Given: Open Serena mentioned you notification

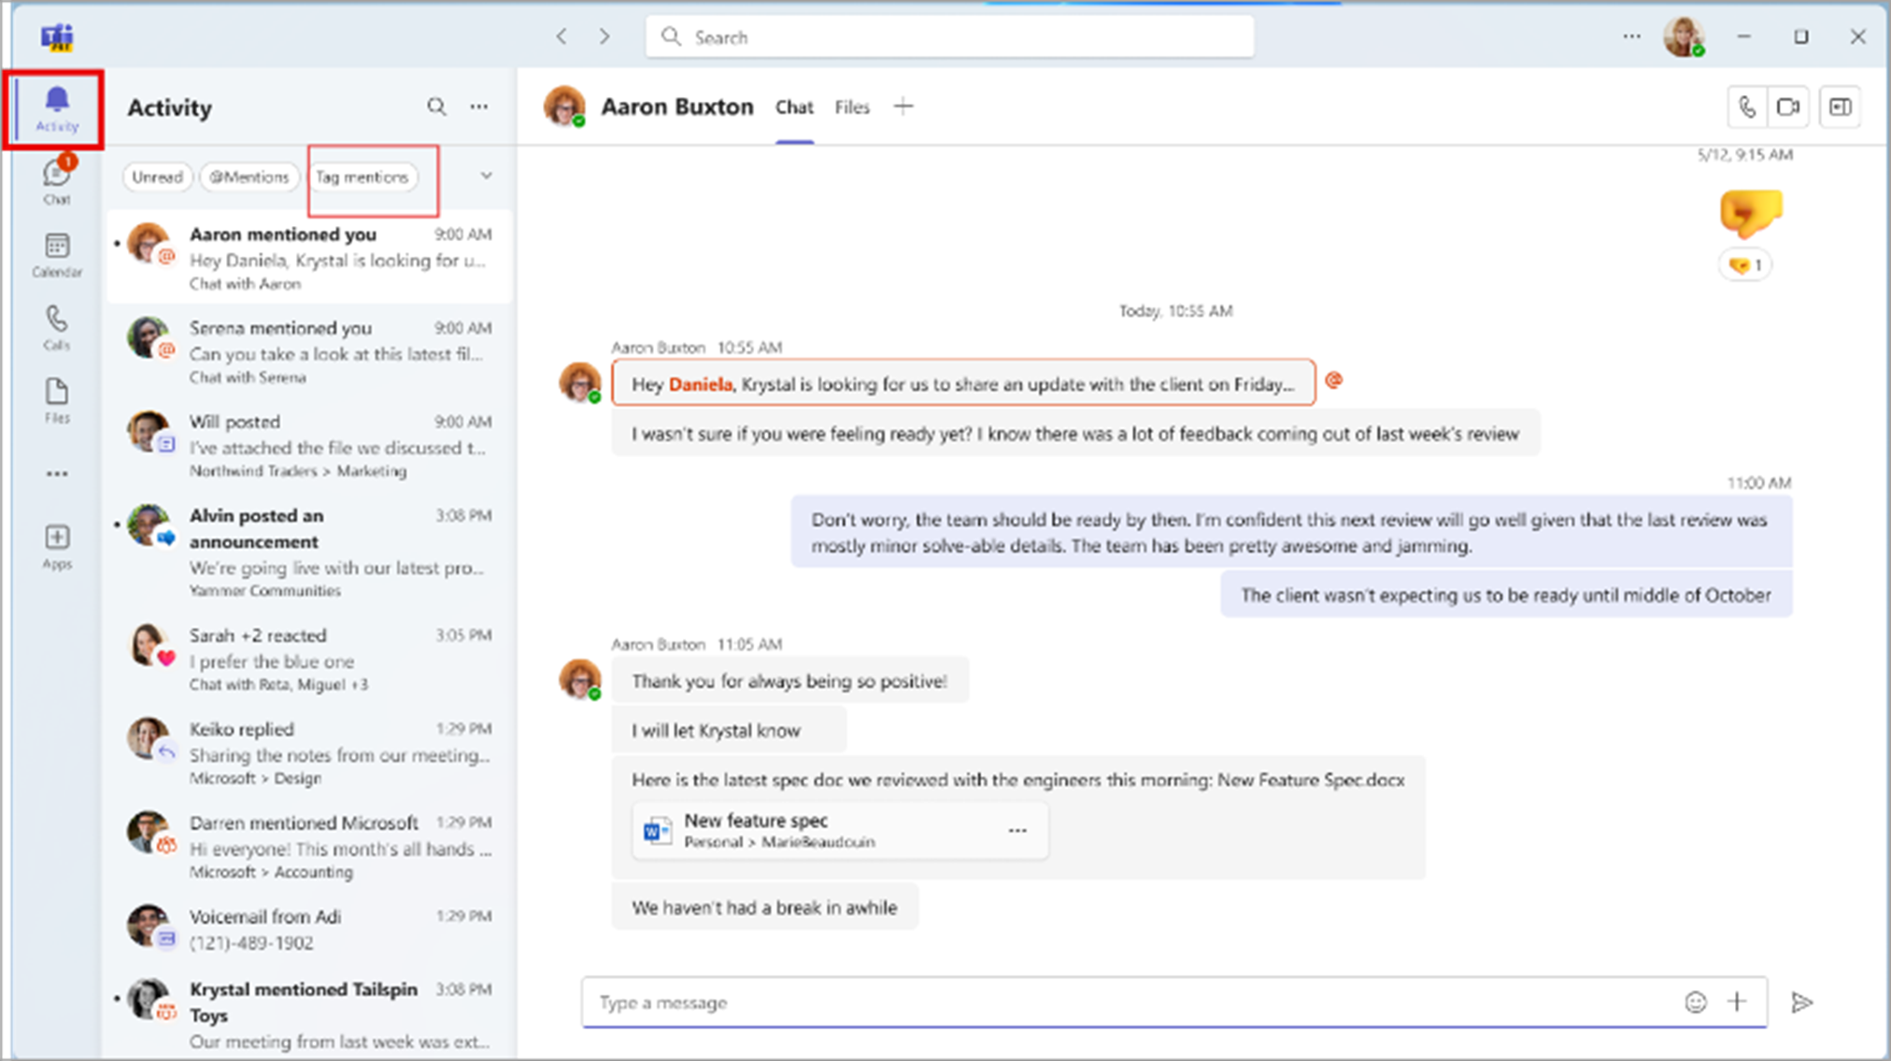Looking at the screenshot, I should click(336, 352).
